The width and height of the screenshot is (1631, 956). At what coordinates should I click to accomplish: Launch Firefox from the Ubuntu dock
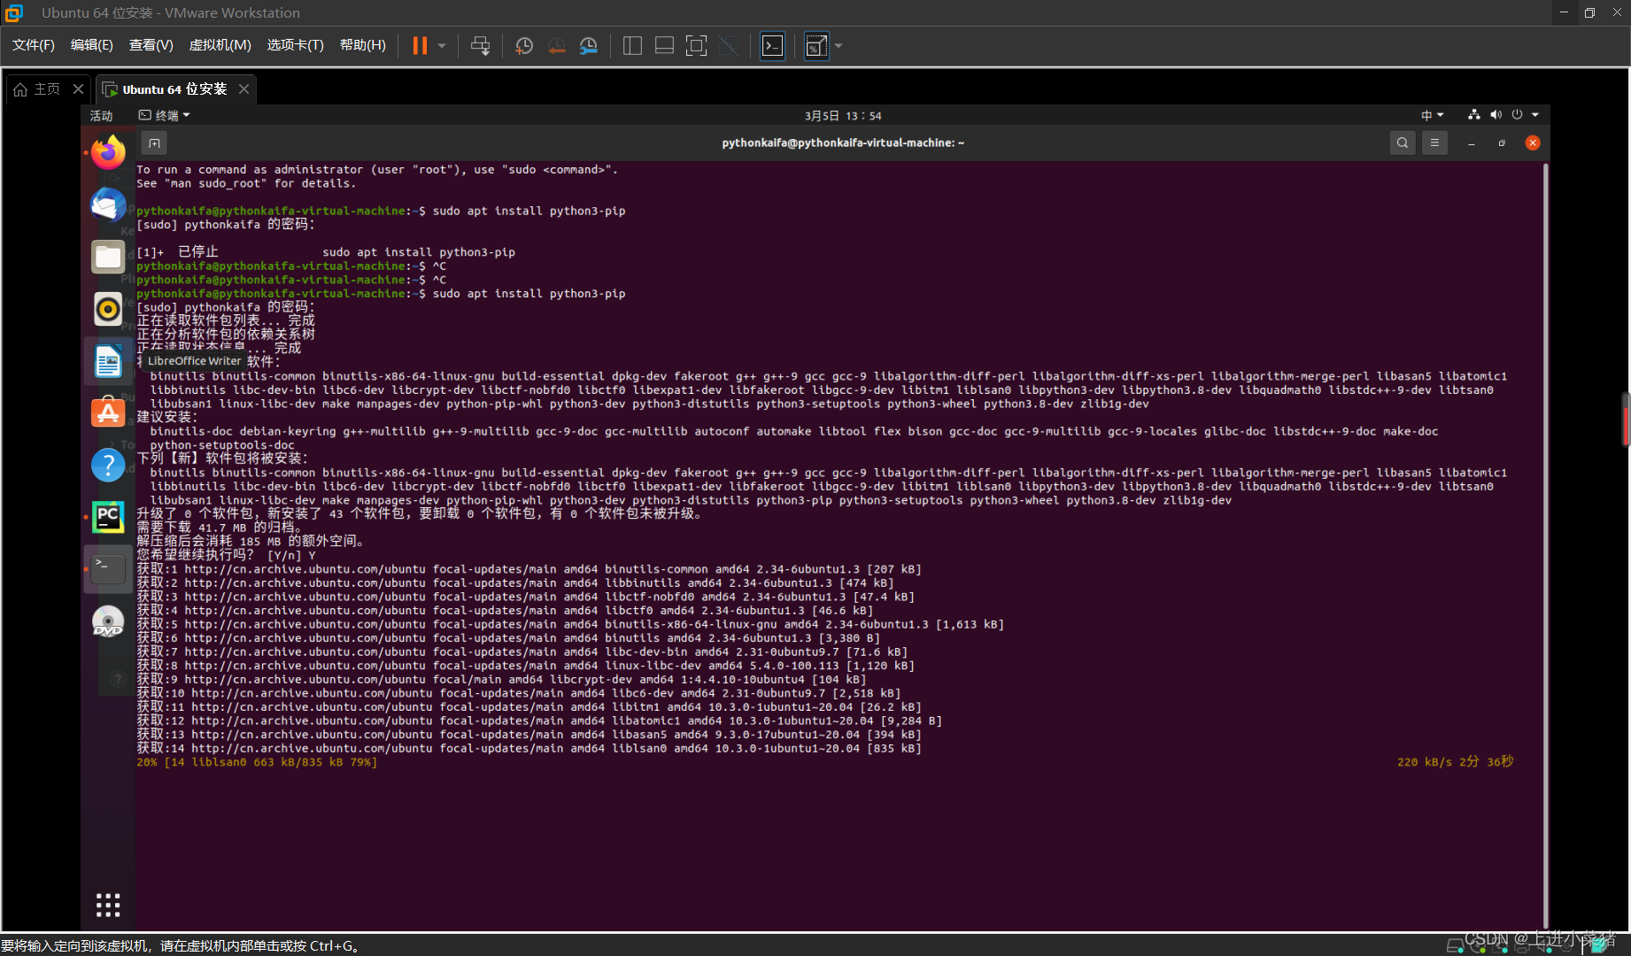[x=107, y=151]
